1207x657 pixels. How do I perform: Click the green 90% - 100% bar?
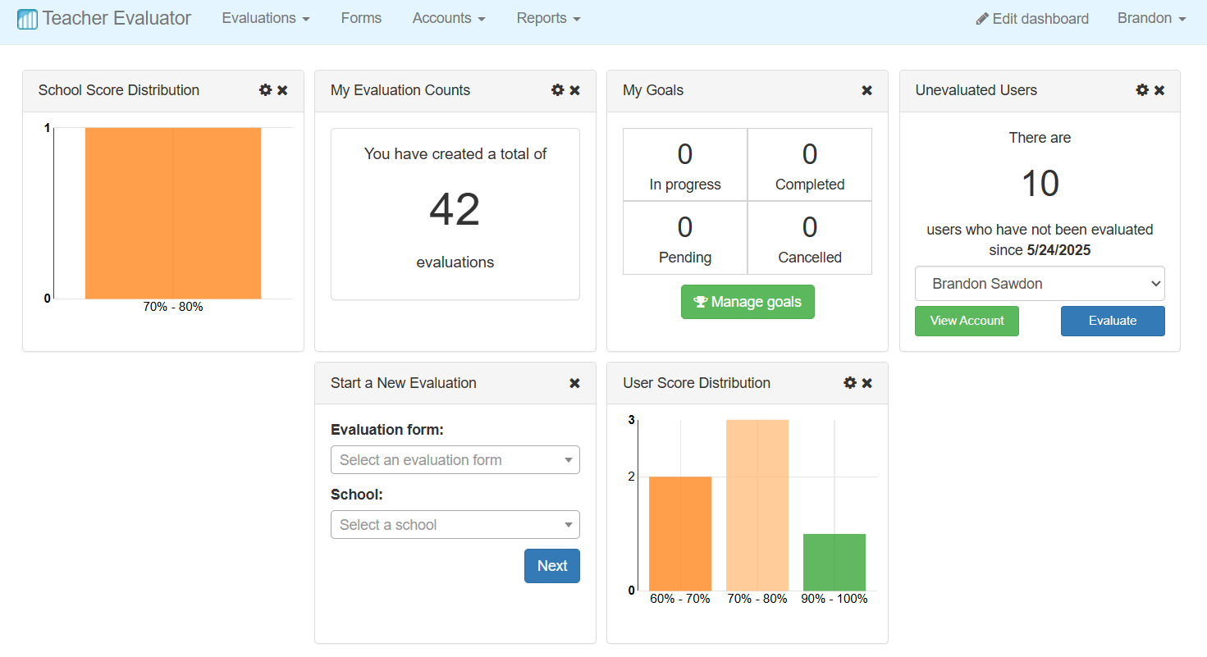(x=834, y=562)
